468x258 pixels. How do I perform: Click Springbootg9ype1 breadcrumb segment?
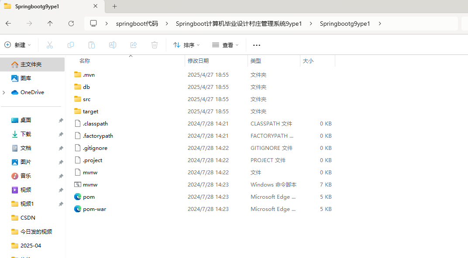[345, 24]
